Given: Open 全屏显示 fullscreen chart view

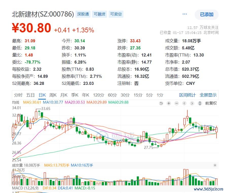Looking at the screenshot, I should pyautogui.click(x=208, y=95).
